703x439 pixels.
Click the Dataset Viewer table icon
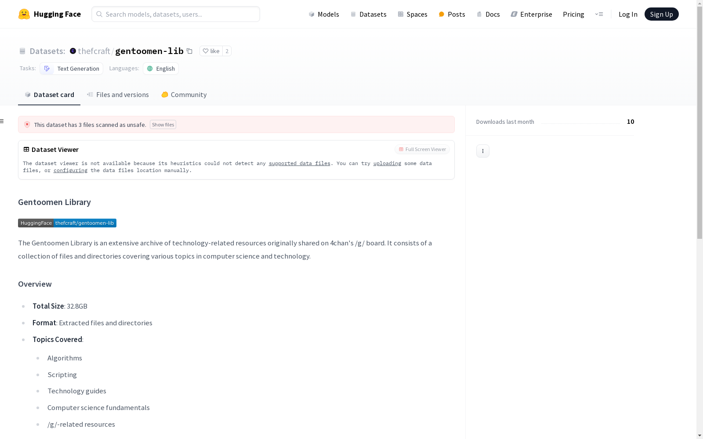(26, 149)
